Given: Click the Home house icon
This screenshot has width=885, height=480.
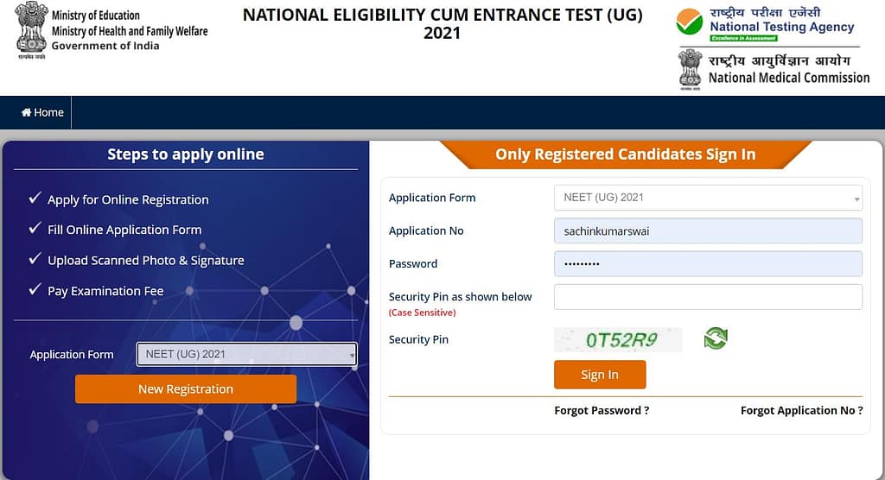Looking at the screenshot, I should pyautogui.click(x=26, y=112).
